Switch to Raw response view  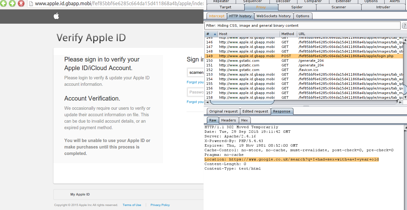point(213,120)
